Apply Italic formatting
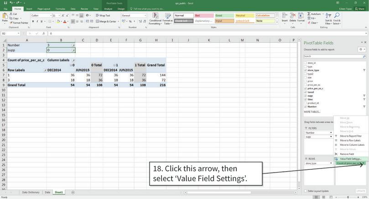 click(37, 21)
